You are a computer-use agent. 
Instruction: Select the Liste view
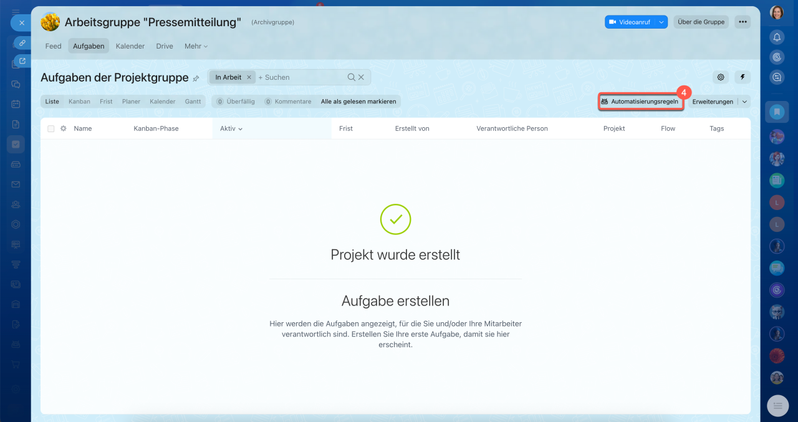[52, 102]
